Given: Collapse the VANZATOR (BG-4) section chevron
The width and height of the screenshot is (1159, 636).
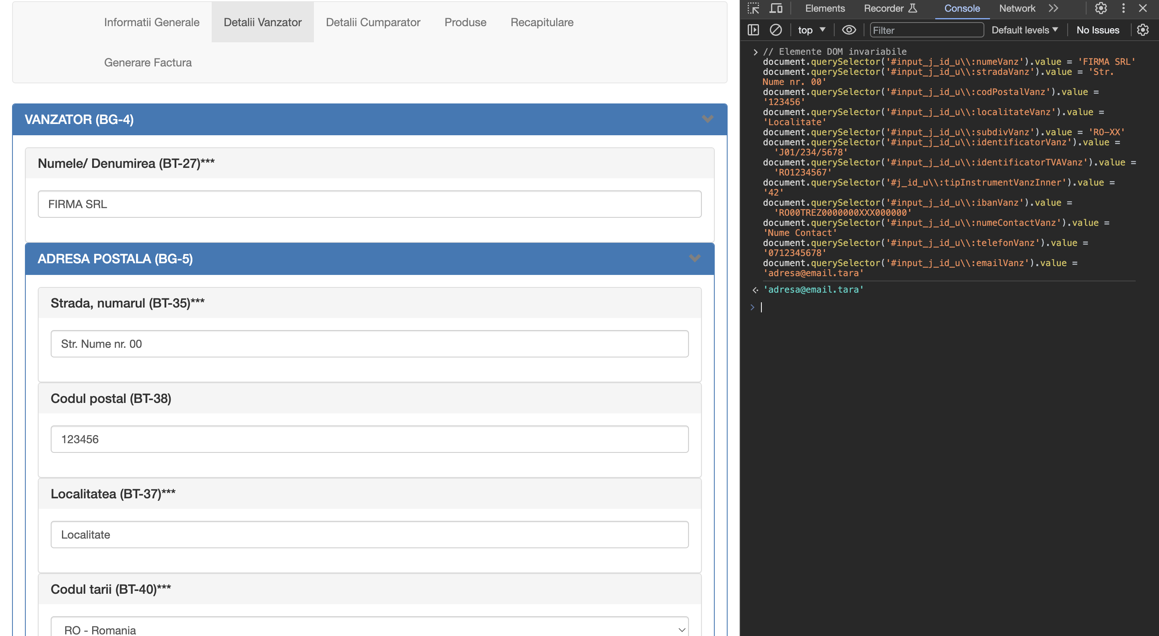Looking at the screenshot, I should (x=707, y=119).
